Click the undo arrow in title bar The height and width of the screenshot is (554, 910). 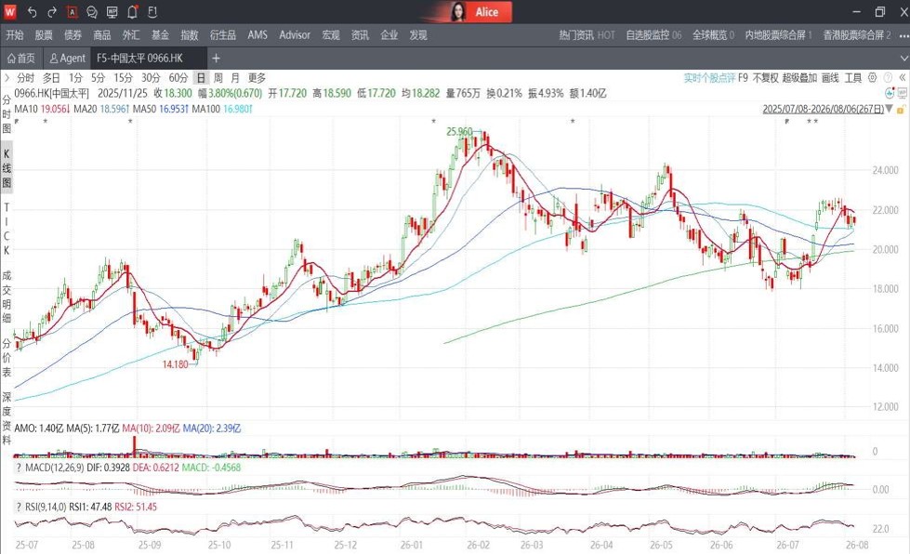pyautogui.click(x=32, y=11)
